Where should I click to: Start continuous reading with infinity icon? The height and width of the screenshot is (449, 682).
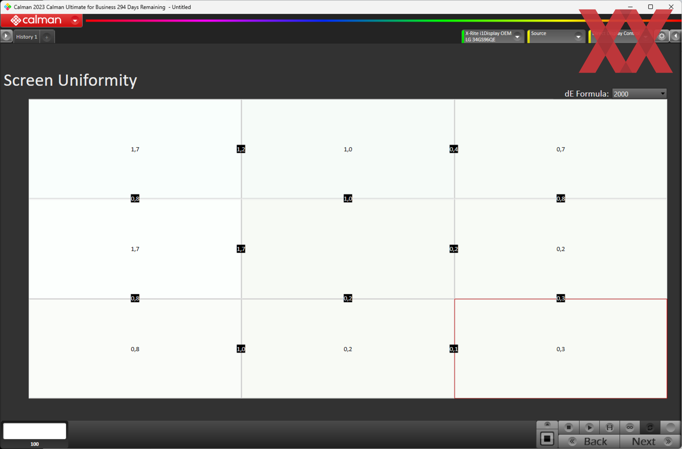630,427
